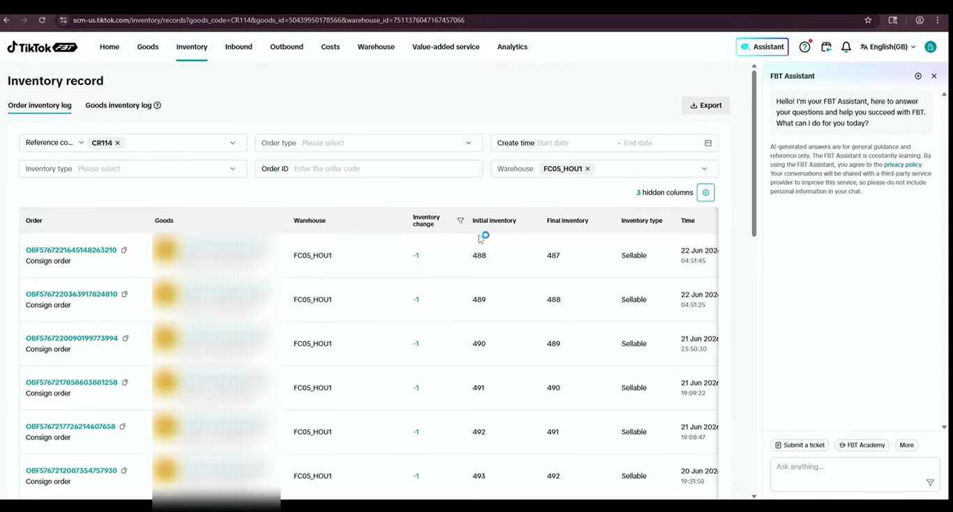Screen dimensions: 953x512
Task: Open the Analytics menu
Action: coord(512,47)
